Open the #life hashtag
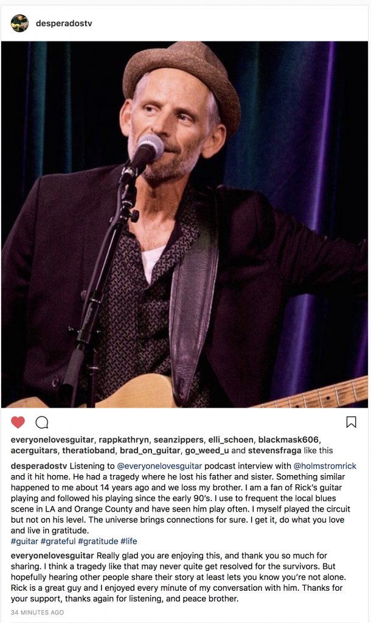This screenshot has width=371, height=623. click(129, 541)
